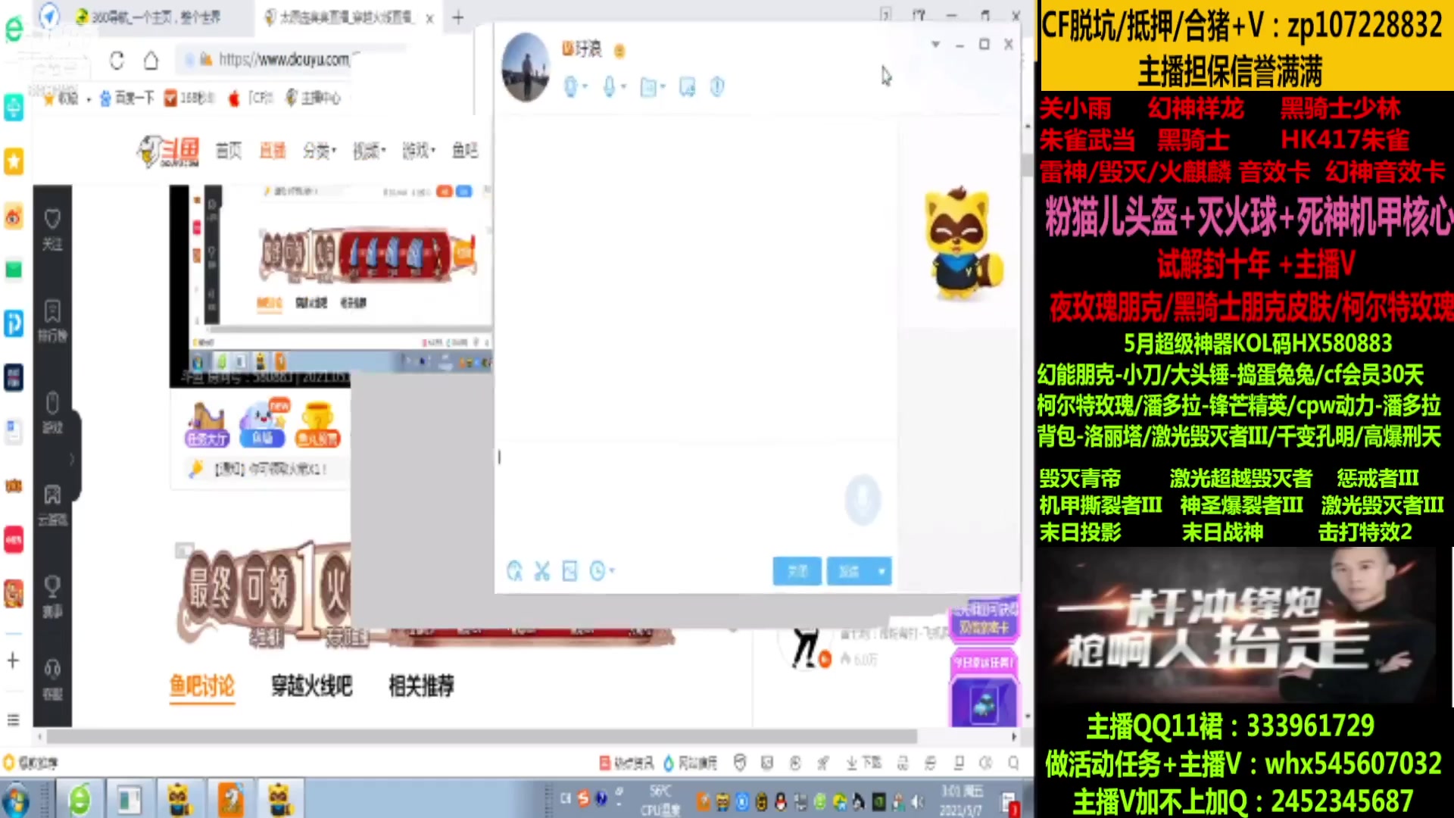Viewport: 1454px width, 818px height.
Task: Expand the dark sidebar with arrow handle
Action: pos(73,459)
